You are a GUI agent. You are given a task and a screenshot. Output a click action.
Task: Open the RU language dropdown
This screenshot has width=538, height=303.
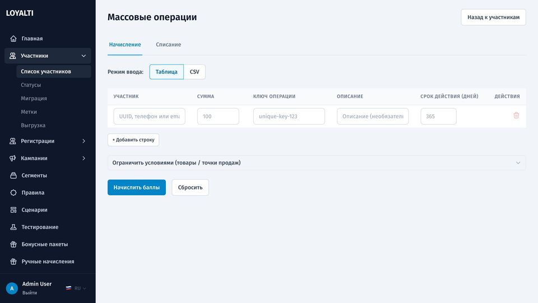point(80,288)
